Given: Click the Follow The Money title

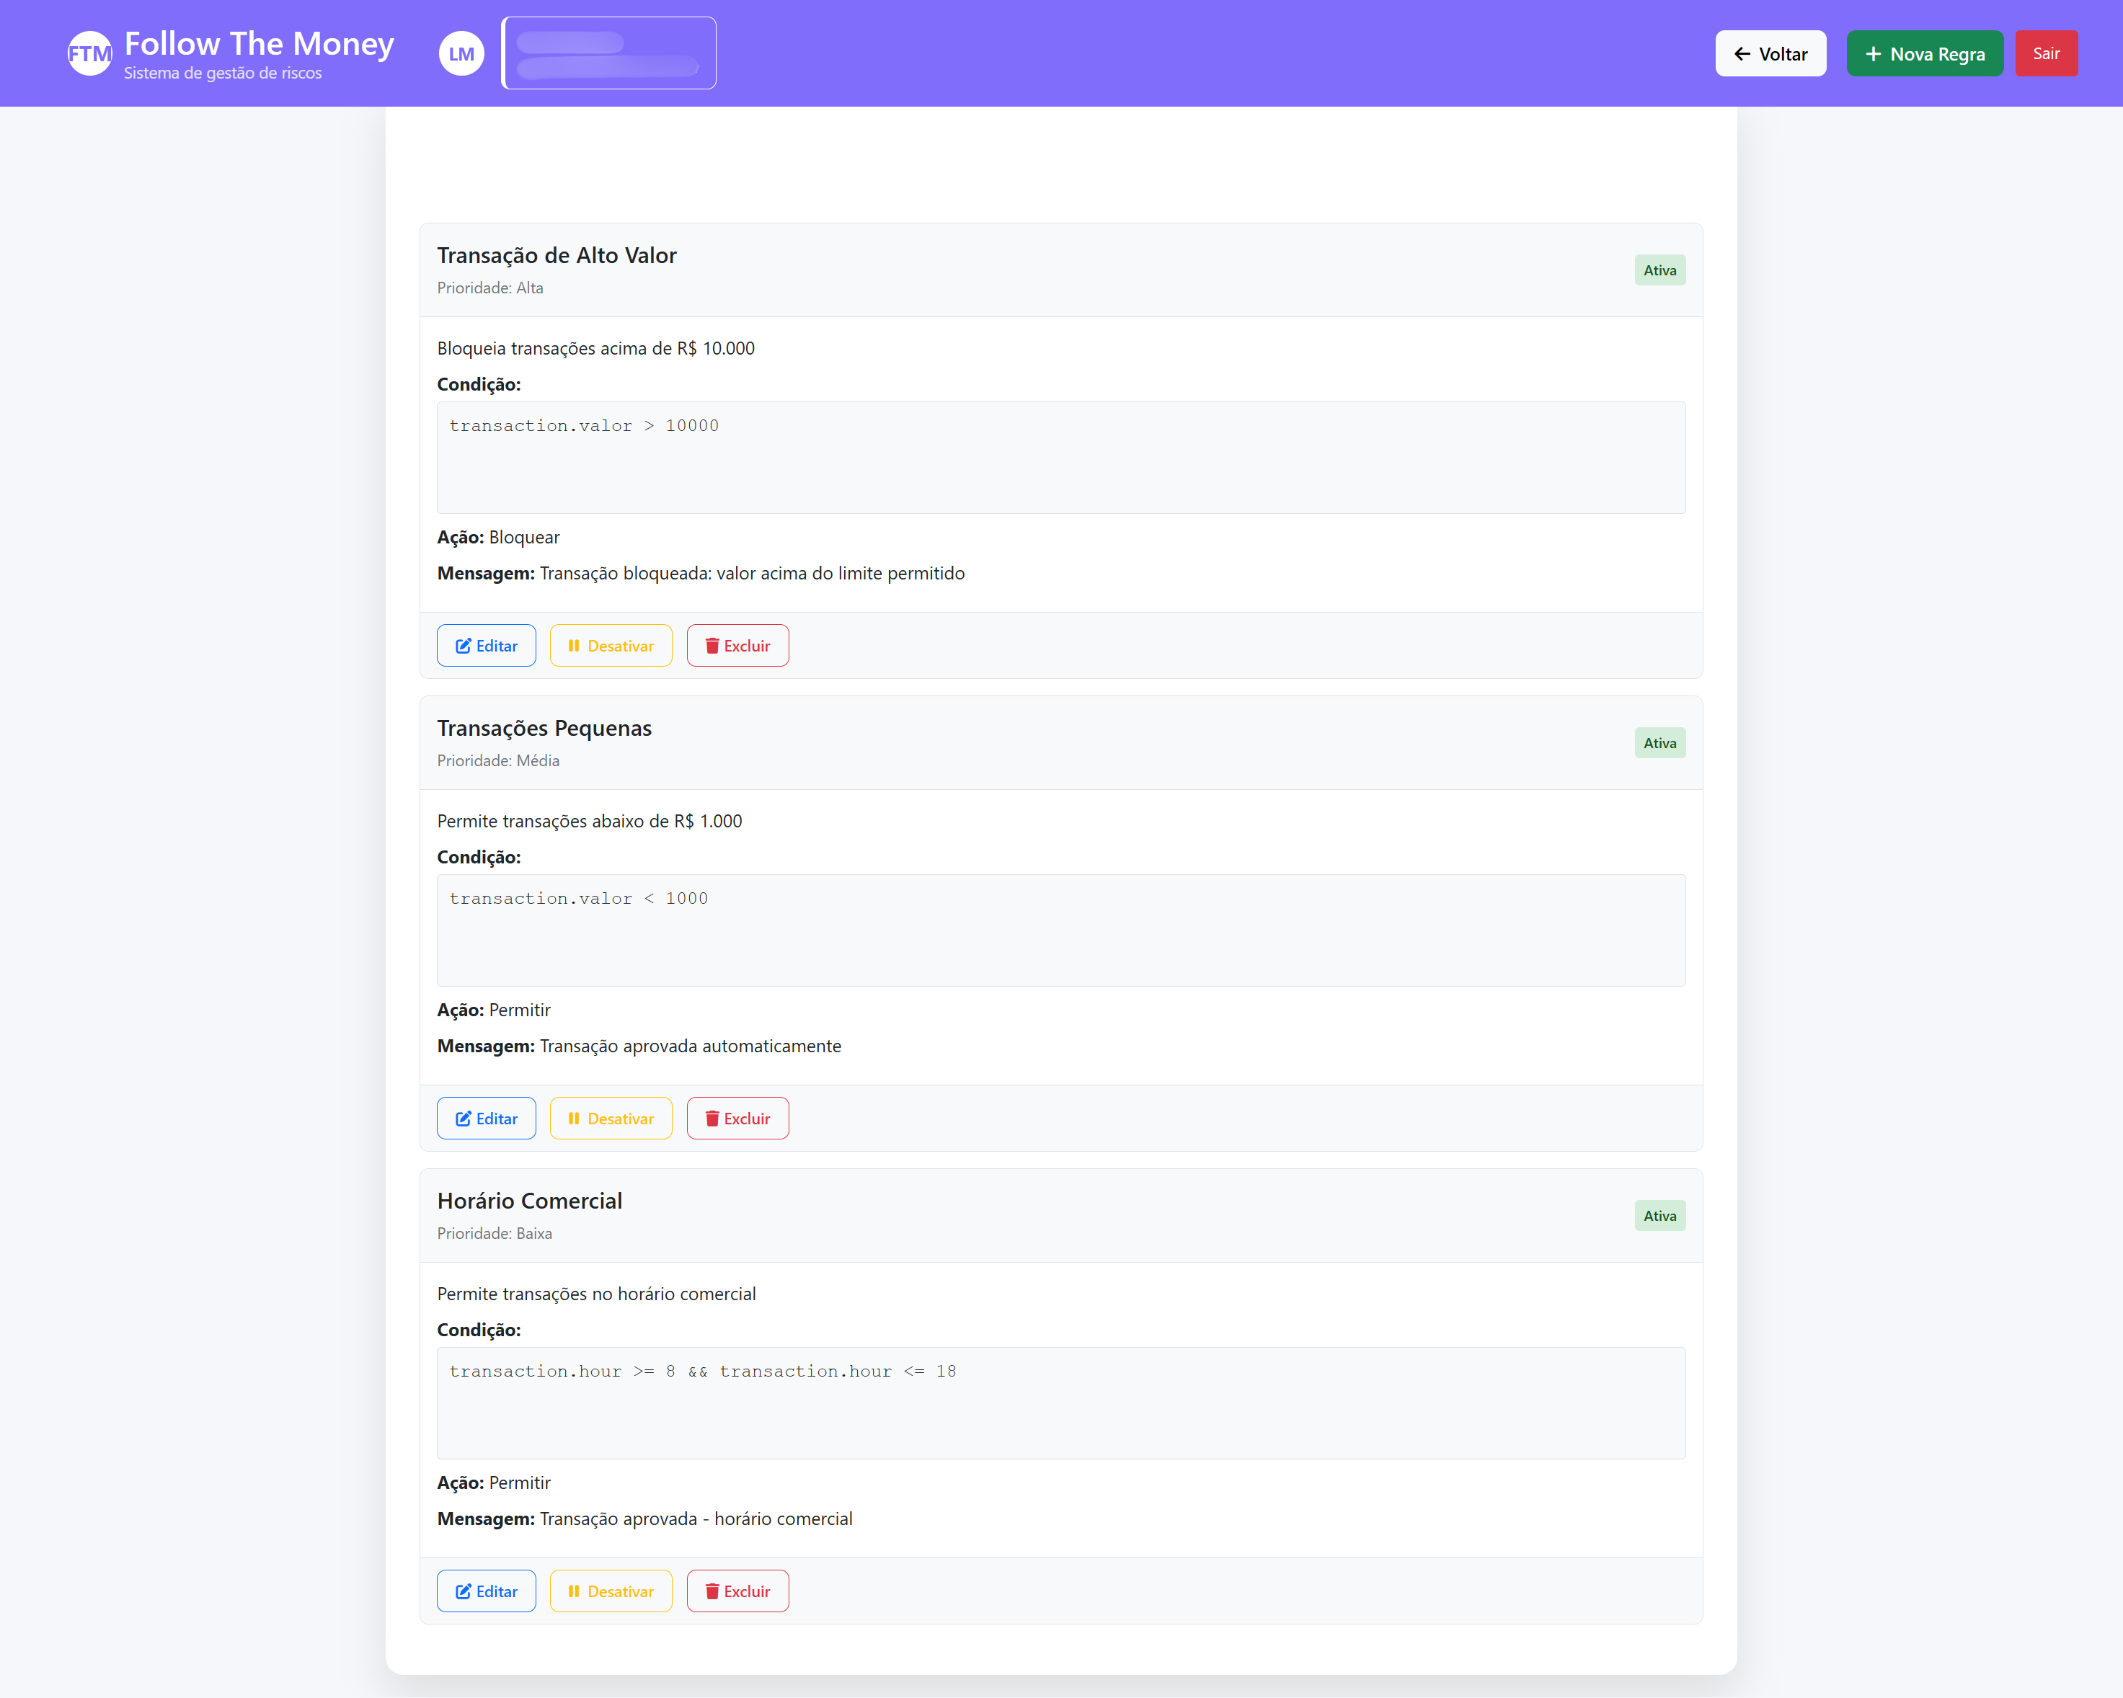Looking at the screenshot, I should 259,43.
